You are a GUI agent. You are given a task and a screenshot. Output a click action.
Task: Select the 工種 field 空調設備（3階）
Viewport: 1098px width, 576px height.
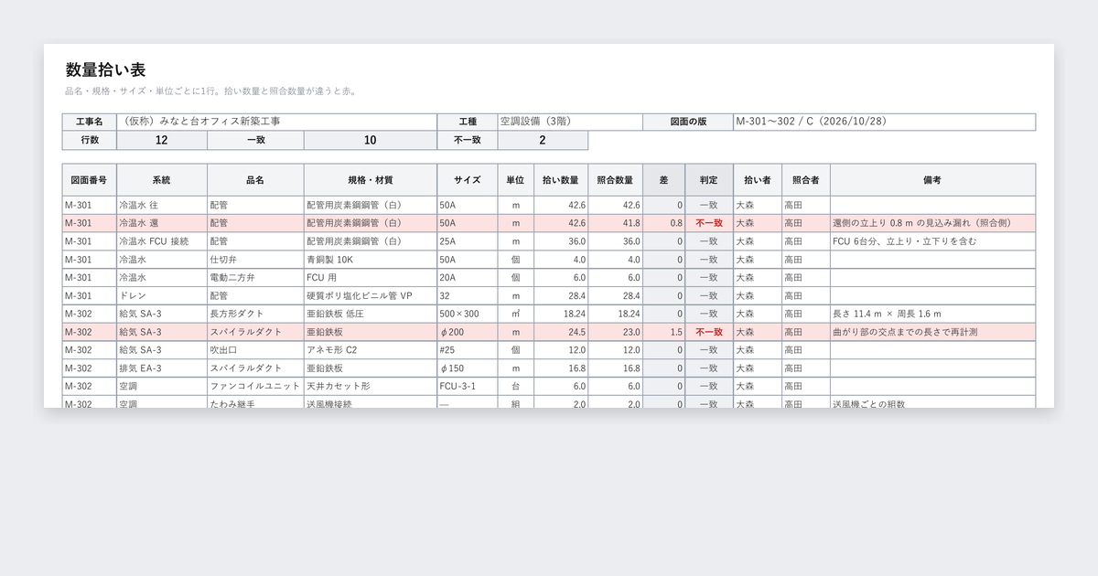pos(570,122)
